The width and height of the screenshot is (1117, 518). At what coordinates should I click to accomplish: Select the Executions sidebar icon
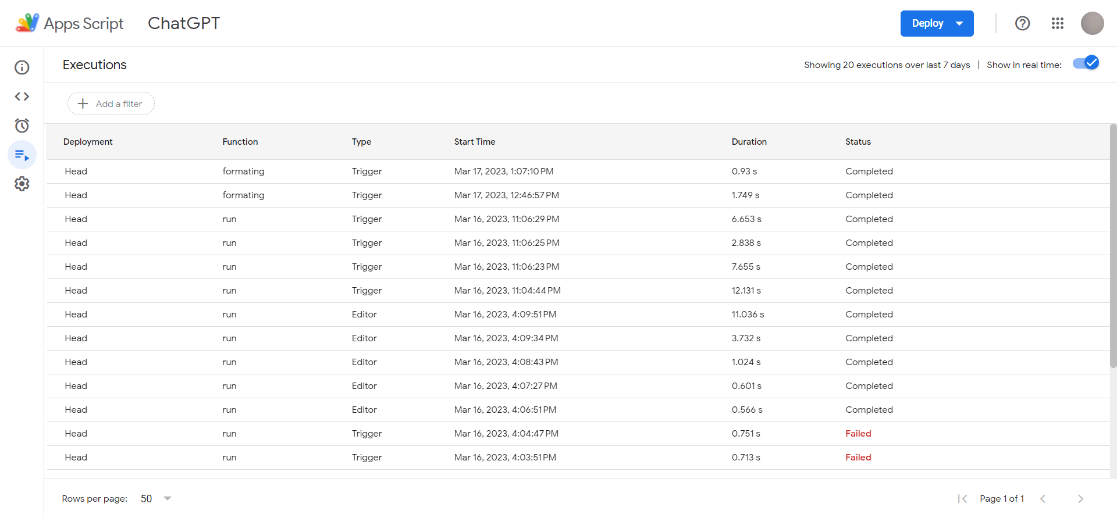tap(22, 155)
